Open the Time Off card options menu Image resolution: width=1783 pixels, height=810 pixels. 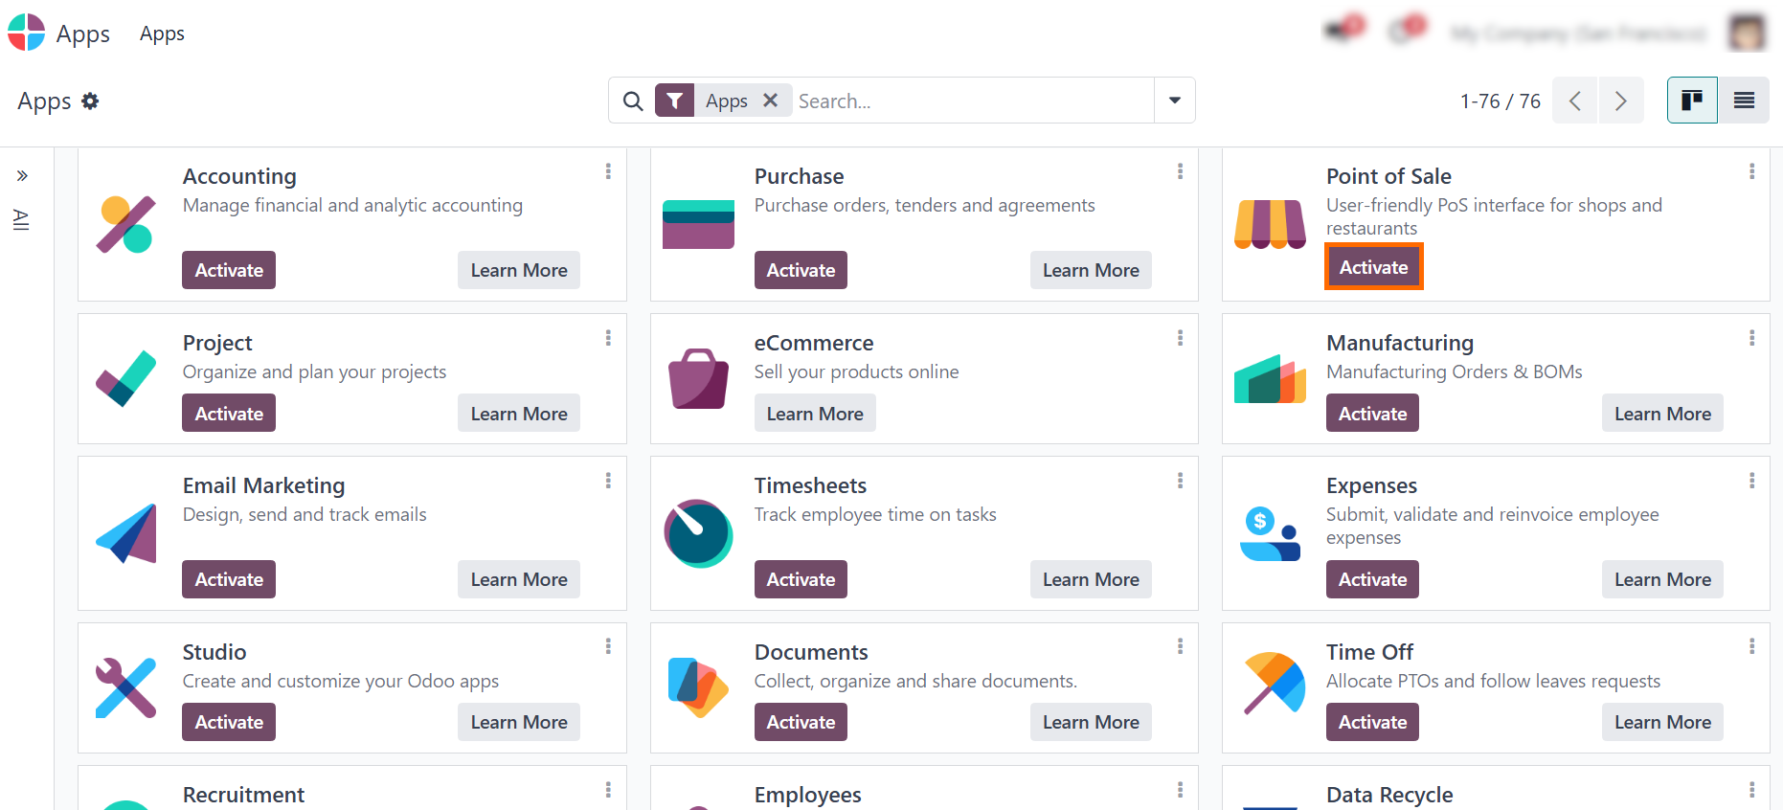1751,647
